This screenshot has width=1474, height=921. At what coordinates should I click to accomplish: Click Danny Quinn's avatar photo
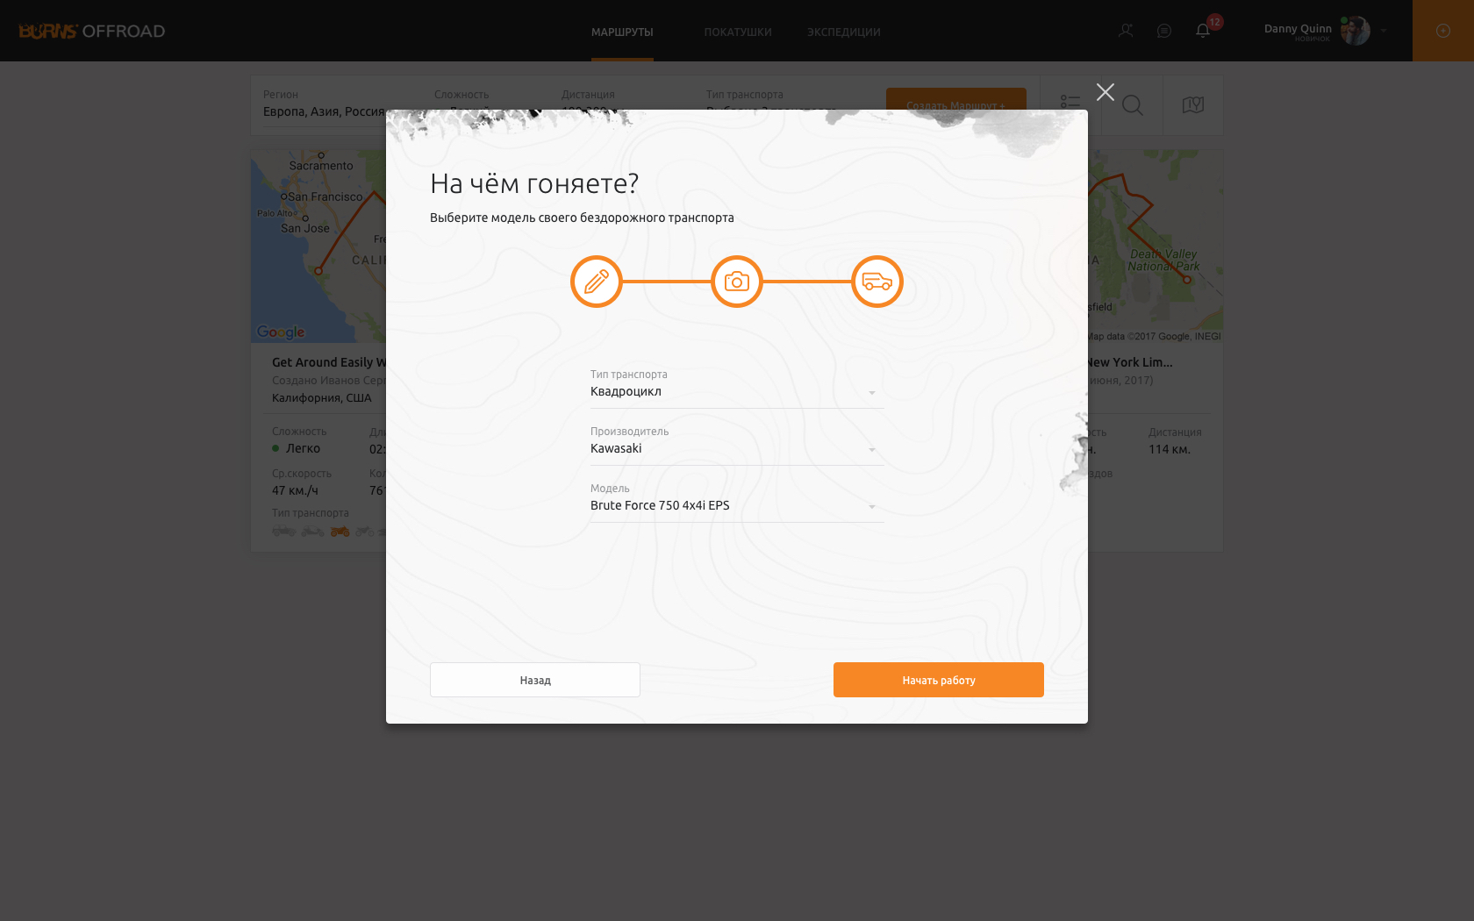(1356, 31)
